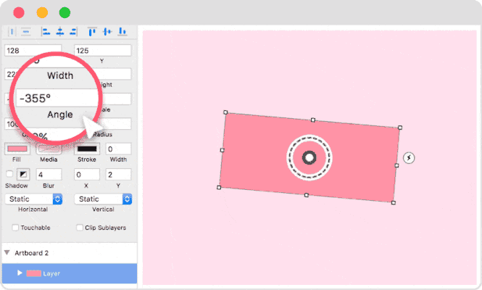This screenshot has width=482, height=290.
Task: Click the shadow Blur field showing 4
Action: click(49, 175)
